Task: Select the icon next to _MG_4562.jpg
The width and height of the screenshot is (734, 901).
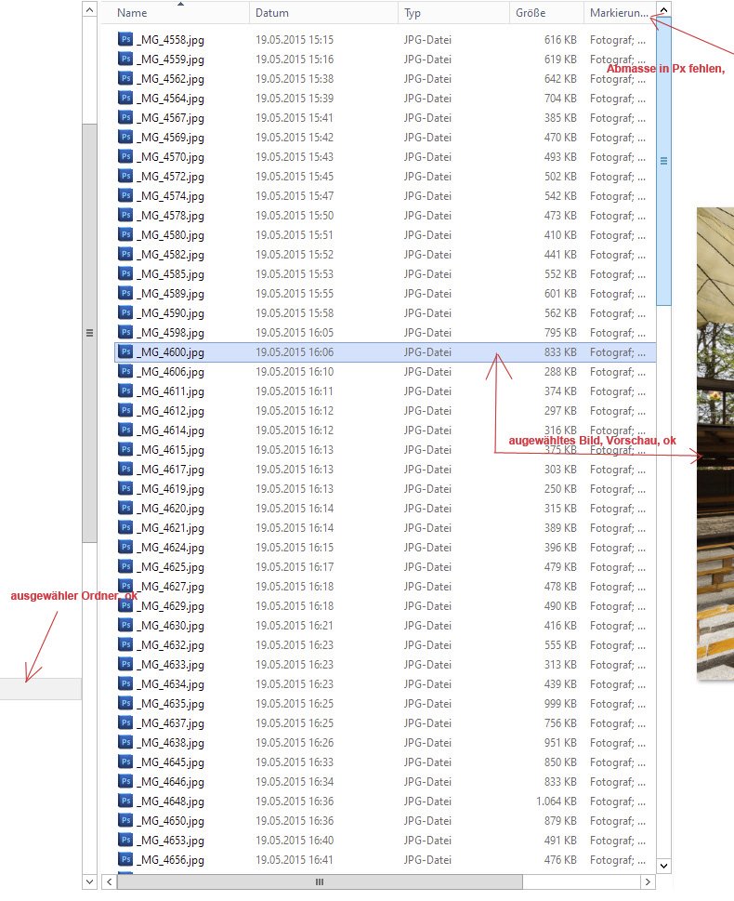Action: pos(125,78)
